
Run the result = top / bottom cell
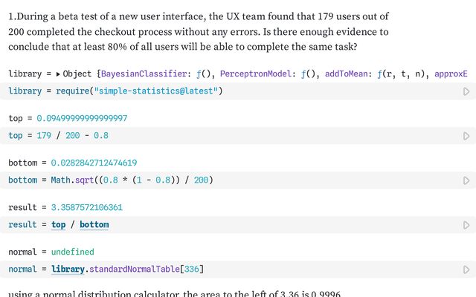click(x=466, y=225)
